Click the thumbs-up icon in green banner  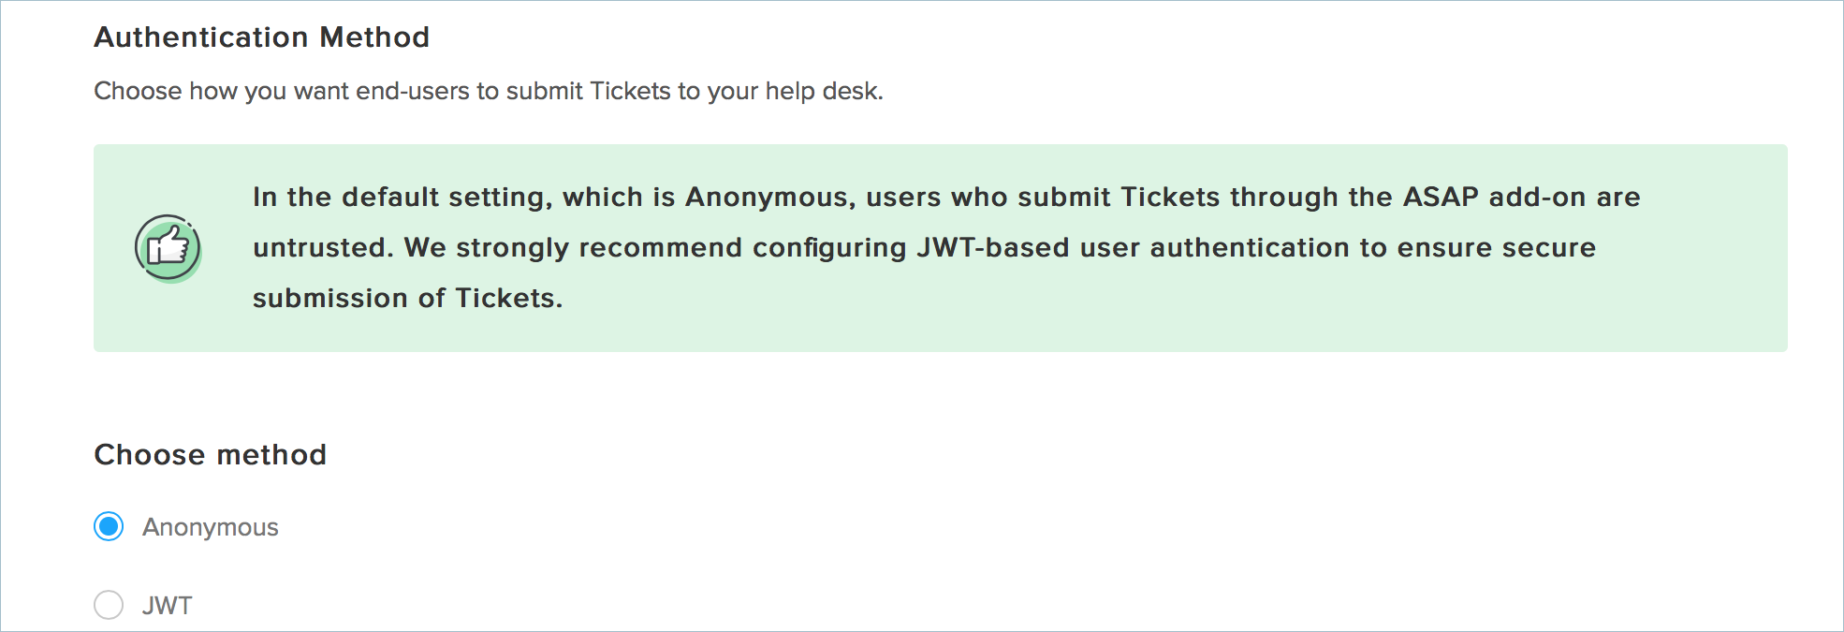click(168, 248)
